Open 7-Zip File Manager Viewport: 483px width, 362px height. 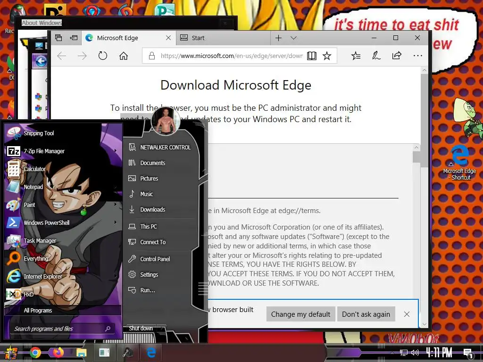[63, 151]
